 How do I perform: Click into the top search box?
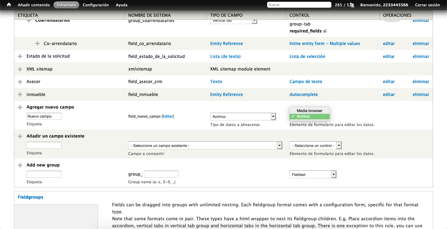click(x=299, y=5)
